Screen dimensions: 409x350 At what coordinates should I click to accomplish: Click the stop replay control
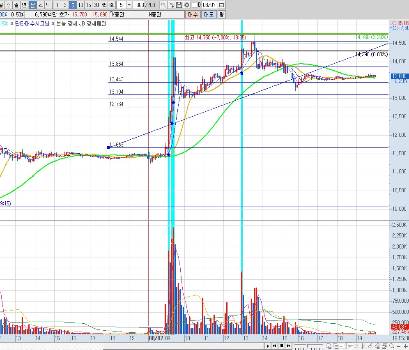(x=282, y=346)
